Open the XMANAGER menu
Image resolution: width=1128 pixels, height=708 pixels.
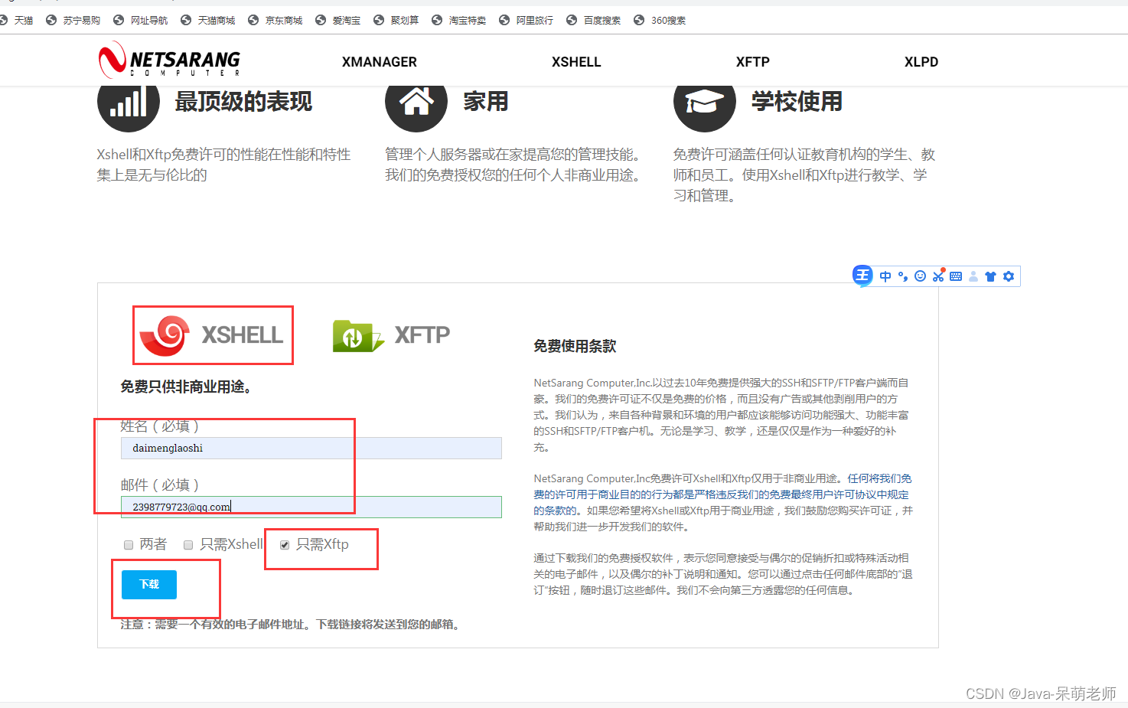pos(380,62)
